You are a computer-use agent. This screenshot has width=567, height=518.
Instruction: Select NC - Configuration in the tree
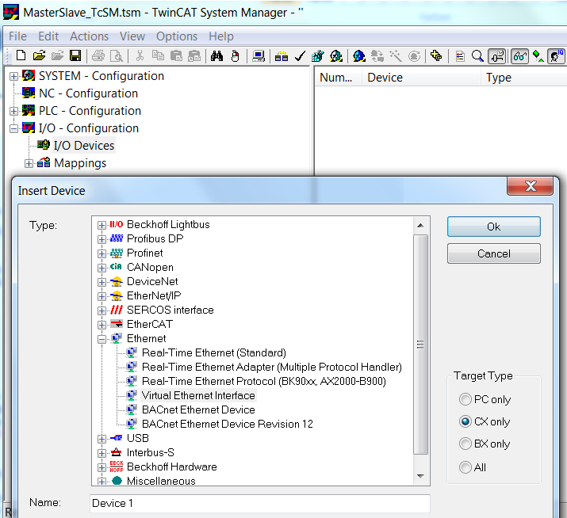88,93
